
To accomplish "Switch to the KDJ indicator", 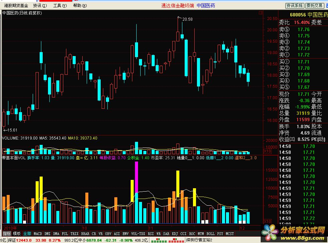I will click(x=175, y=234).
